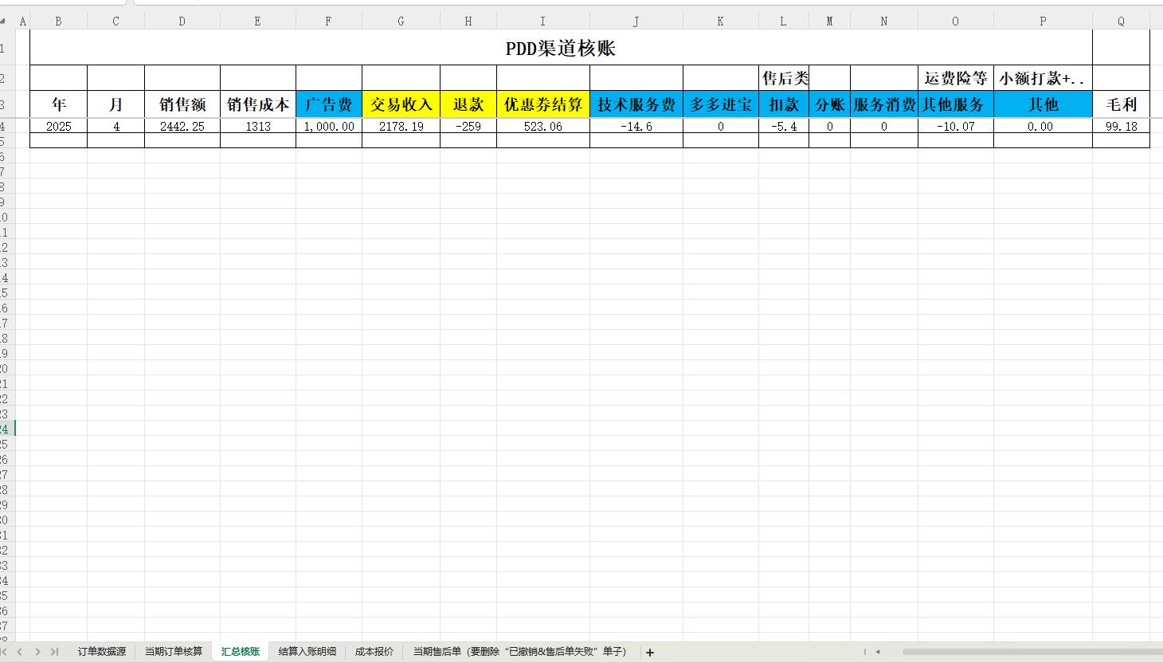Select the cell with 1,000.00
The height and width of the screenshot is (663, 1163).
[x=329, y=126]
